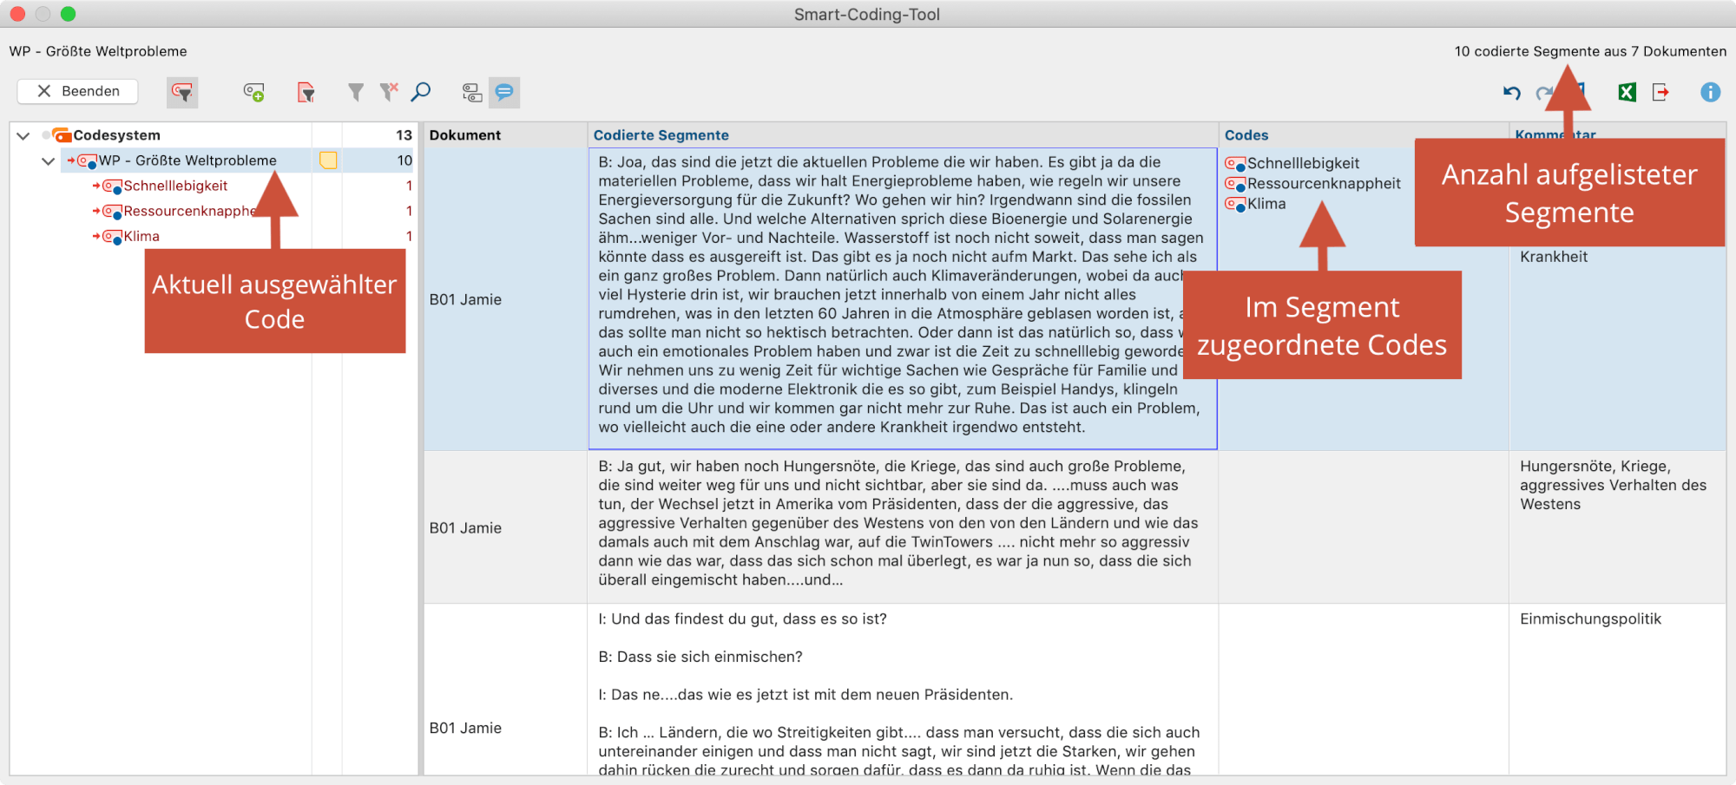Click Ressourcenknappheit label in Codes column
The height and width of the screenshot is (785, 1736).
pyautogui.click(x=1324, y=183)
